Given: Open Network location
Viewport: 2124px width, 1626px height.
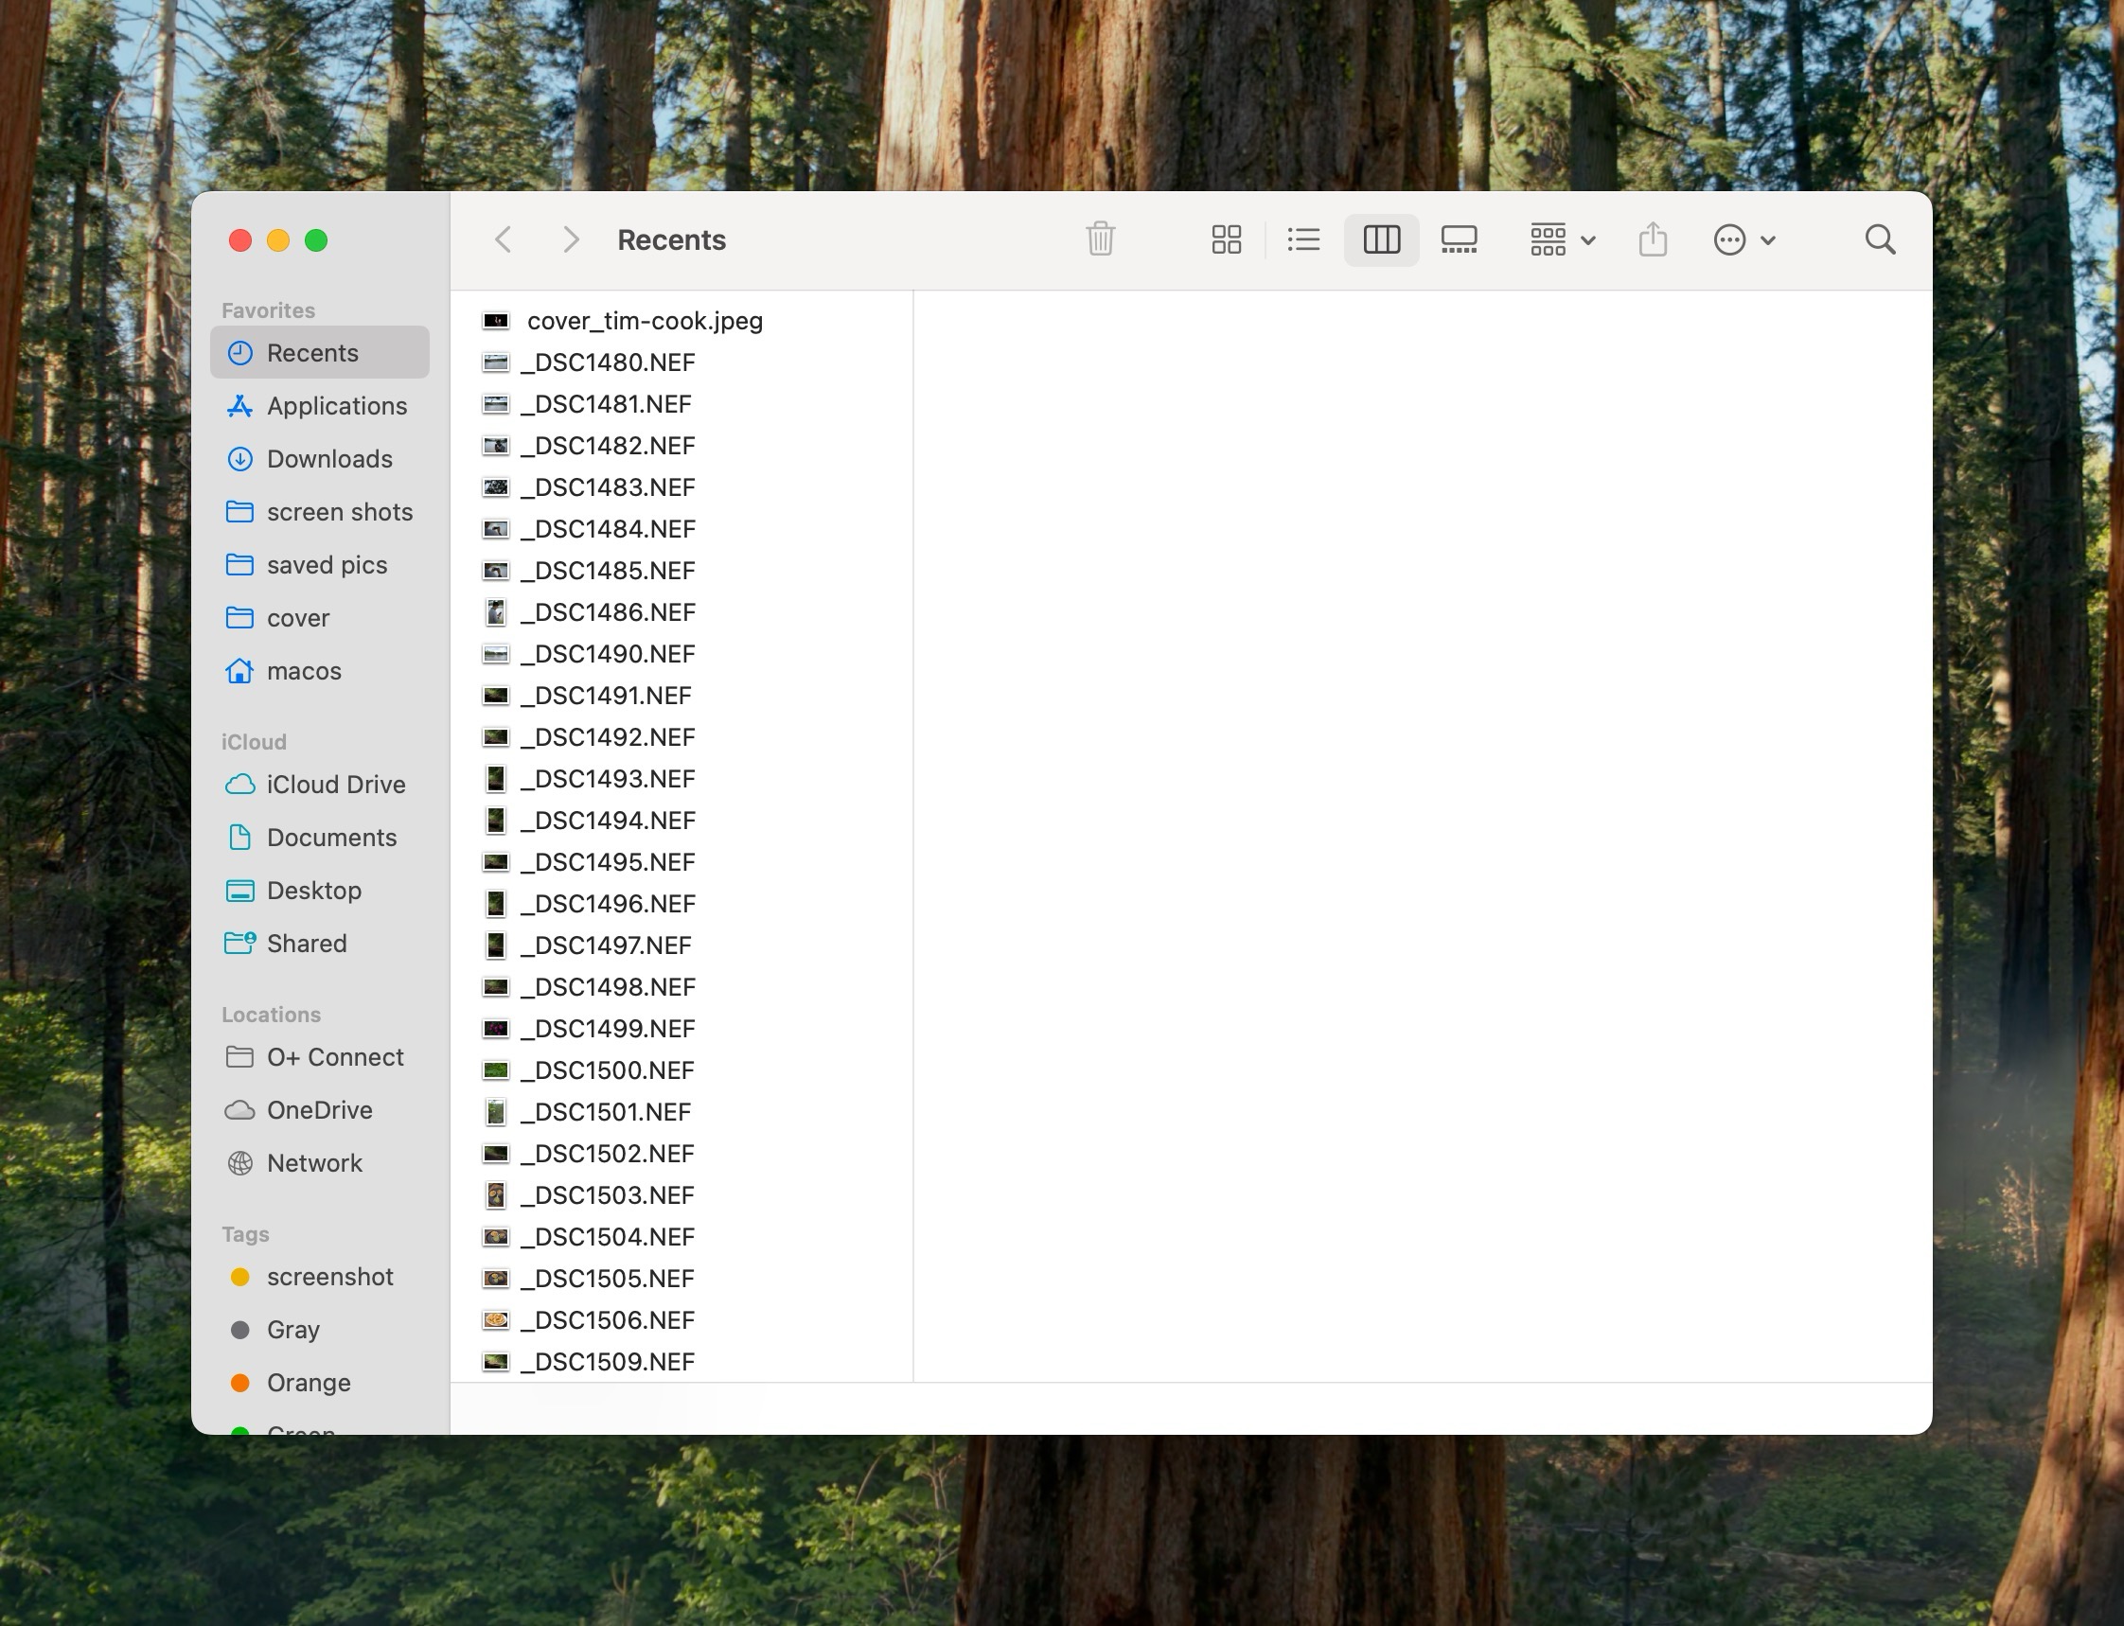Looking at the screenshot, I should [319, 1162].
